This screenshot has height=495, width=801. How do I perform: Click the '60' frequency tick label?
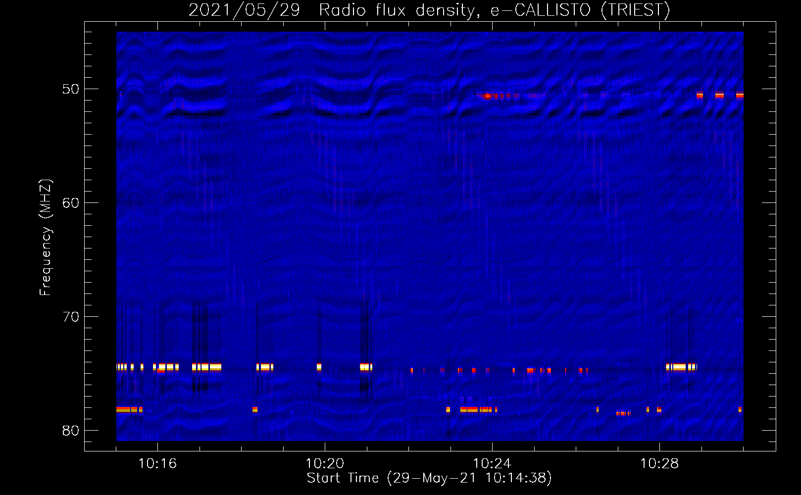(x=71, y=203)
